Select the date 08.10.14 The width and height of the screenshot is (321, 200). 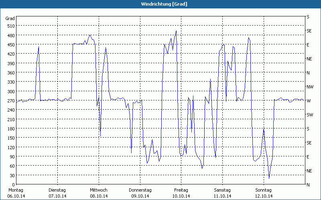99,196
